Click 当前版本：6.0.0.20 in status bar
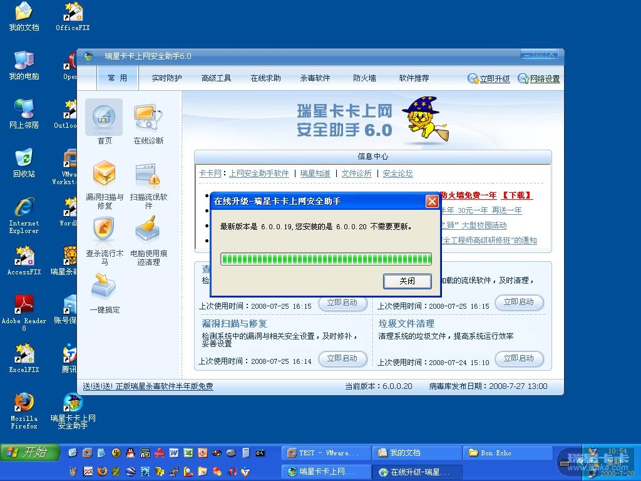 coord(379,386)
